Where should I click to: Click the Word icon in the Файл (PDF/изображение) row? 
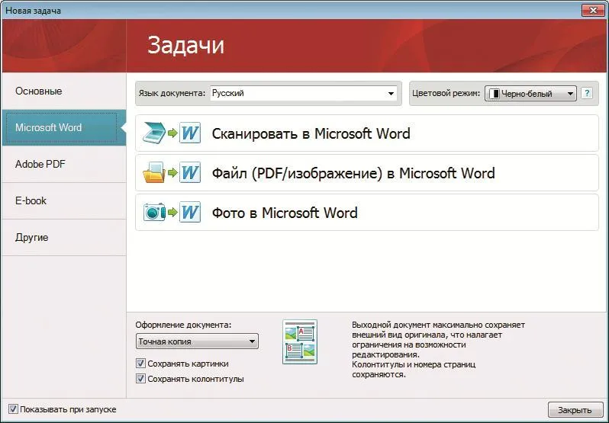point(190,172)
